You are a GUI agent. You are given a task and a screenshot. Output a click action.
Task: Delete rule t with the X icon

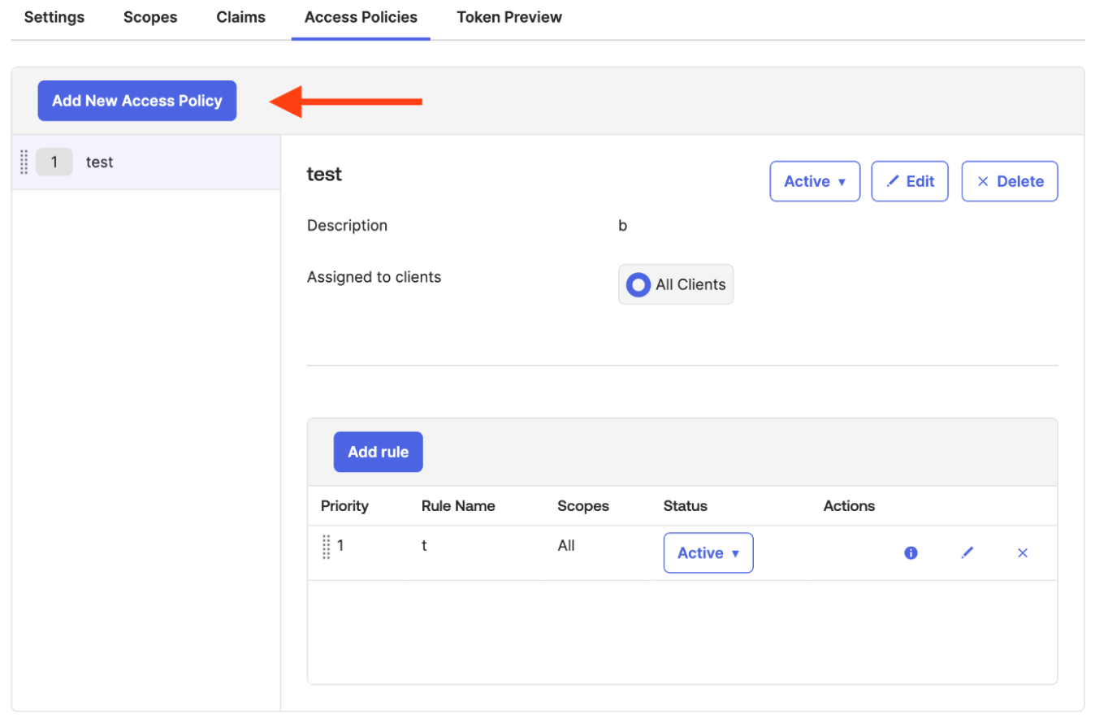pyautogui.click(x=1023, y=553)
